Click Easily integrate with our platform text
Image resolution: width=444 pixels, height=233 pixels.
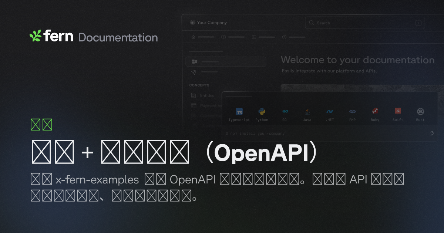329,71
